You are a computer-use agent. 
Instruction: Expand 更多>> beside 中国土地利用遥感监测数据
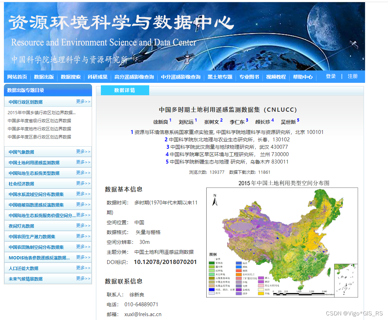pos(83,162)
